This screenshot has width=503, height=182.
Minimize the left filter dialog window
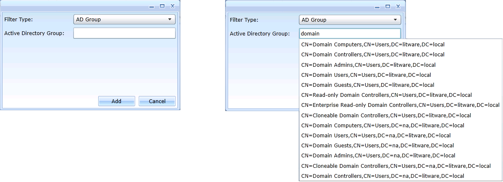(151, 7)
